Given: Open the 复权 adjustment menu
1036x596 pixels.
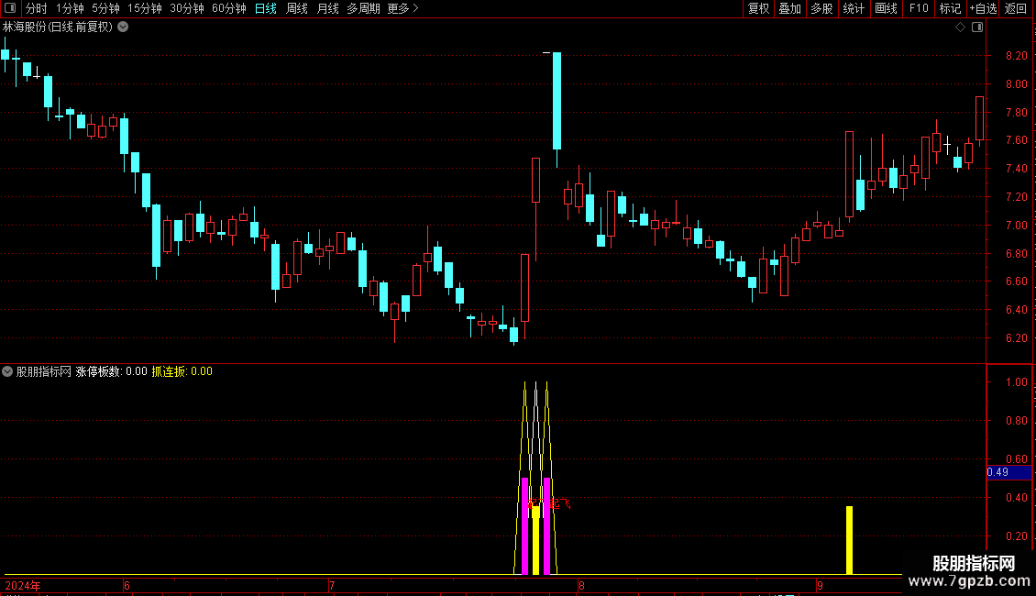Looking at the screenshot, I should pos(758,8).
